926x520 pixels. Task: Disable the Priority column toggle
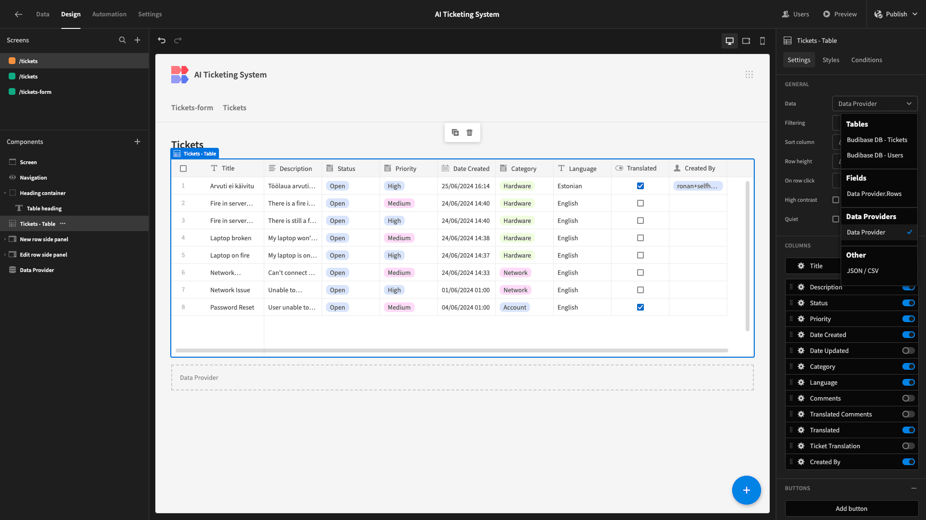click(x=909, y=319)
